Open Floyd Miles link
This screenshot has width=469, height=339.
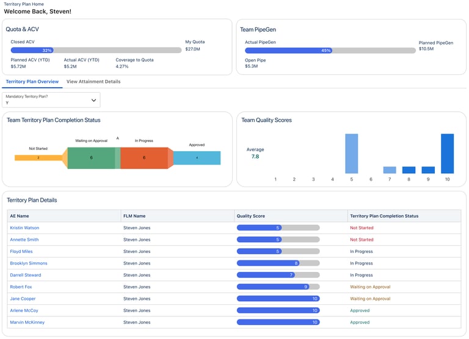click(x=21, y=251)
